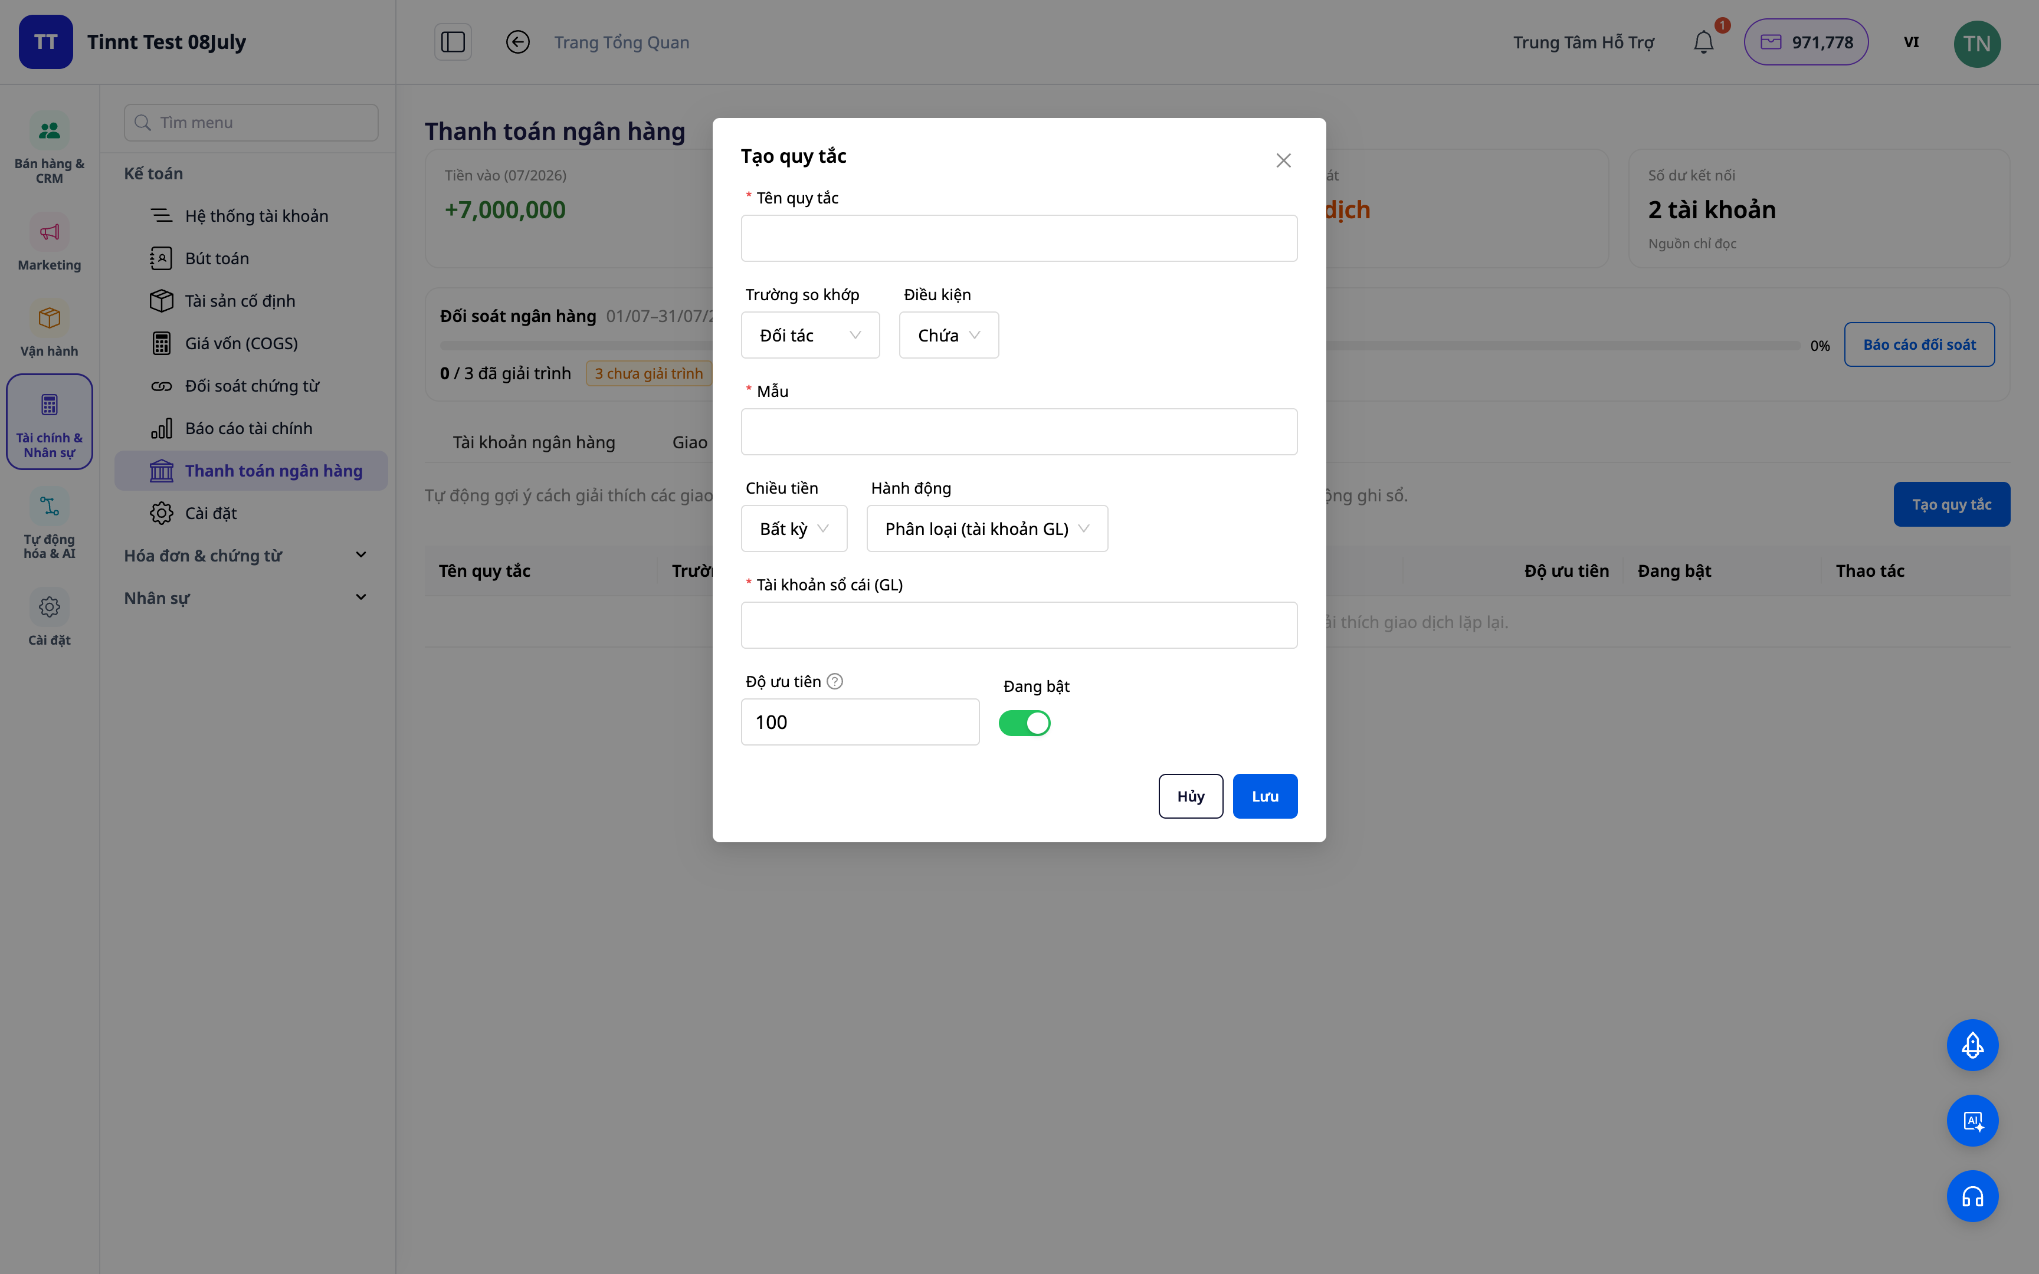Click the Độ ưu tiên help icon
Image resolution: width=2039 pixels, height=1274 pixels.
834,682
